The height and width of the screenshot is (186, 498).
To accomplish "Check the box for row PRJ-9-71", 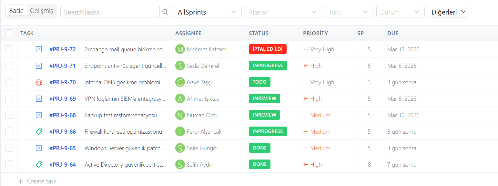I will (x=9, y=66).
